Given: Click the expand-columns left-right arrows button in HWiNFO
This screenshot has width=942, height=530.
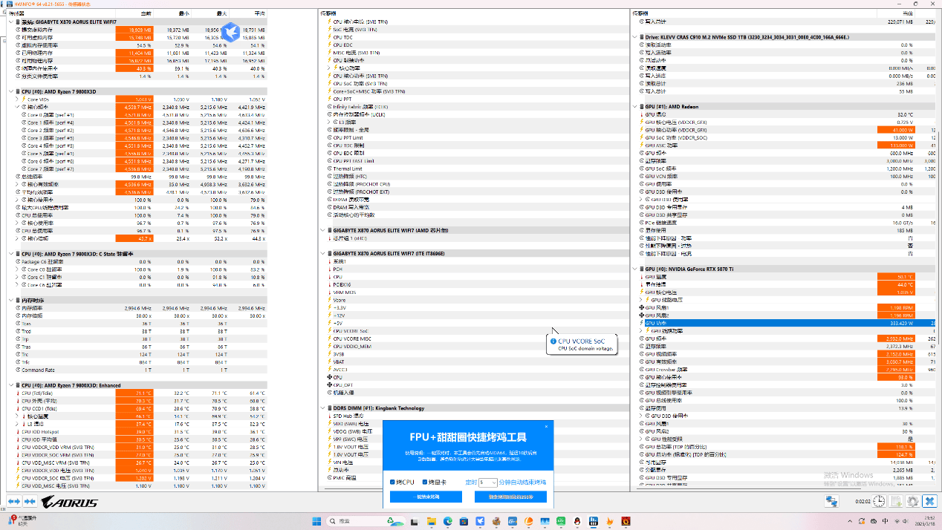Looking at the screenshot, I should 14,502.
